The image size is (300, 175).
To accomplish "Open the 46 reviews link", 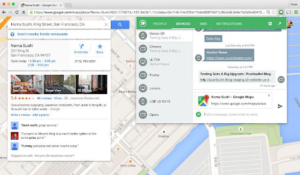I will click(x=45, y=98).
